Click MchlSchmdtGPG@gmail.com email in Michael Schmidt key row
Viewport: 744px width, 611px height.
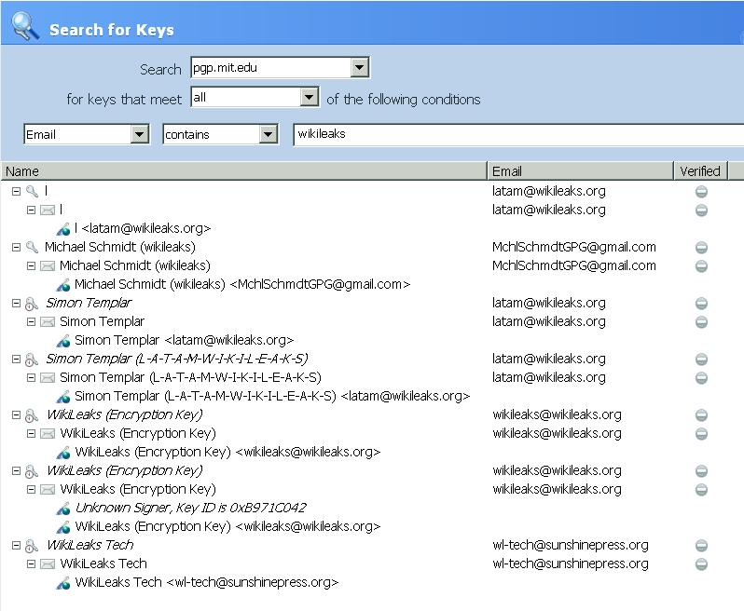pos(574,247)
